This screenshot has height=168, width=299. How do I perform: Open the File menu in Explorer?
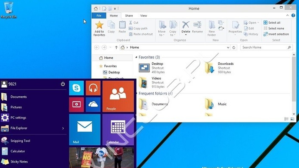click(99, 15)
